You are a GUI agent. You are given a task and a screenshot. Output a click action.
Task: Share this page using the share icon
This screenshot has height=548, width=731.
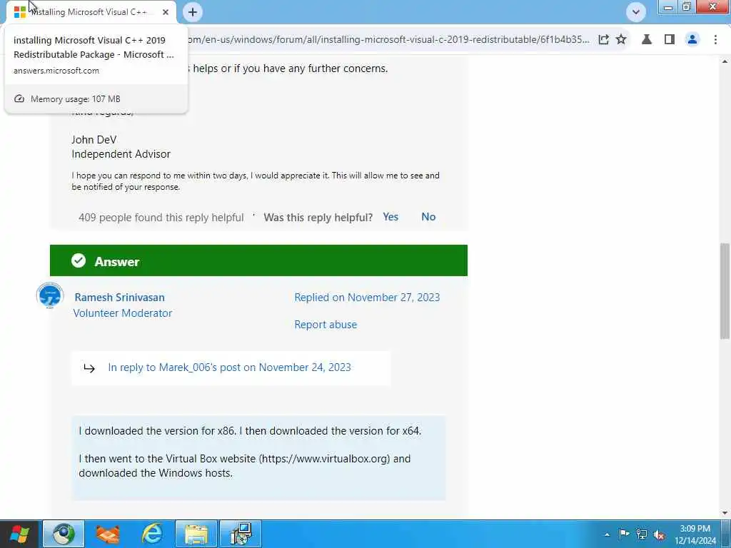tap(604, 40)
